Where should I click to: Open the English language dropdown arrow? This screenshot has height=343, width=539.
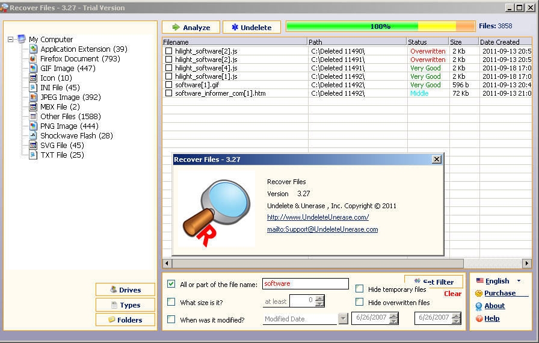[519, 281]
